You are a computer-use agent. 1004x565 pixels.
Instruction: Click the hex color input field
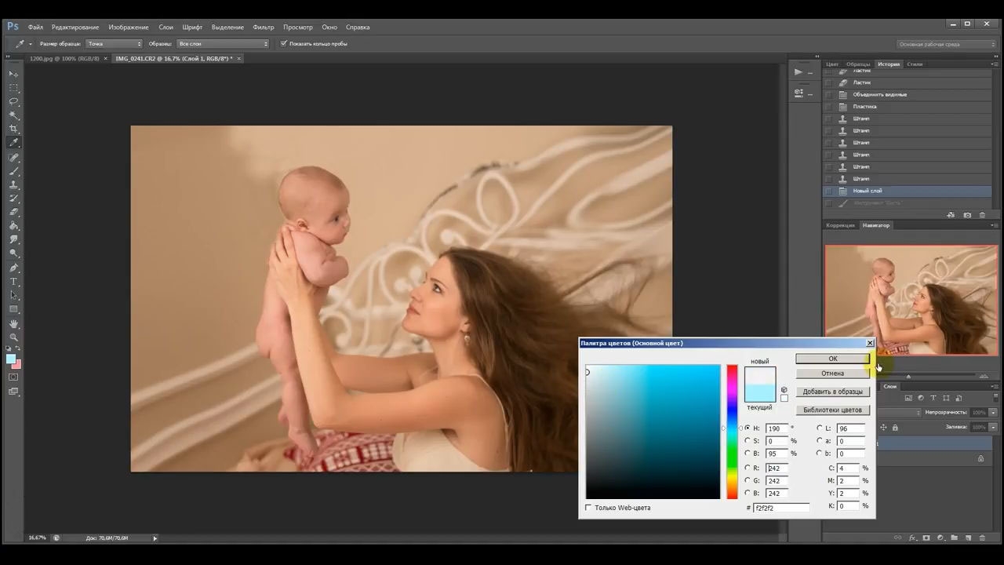tap(781, 508)
